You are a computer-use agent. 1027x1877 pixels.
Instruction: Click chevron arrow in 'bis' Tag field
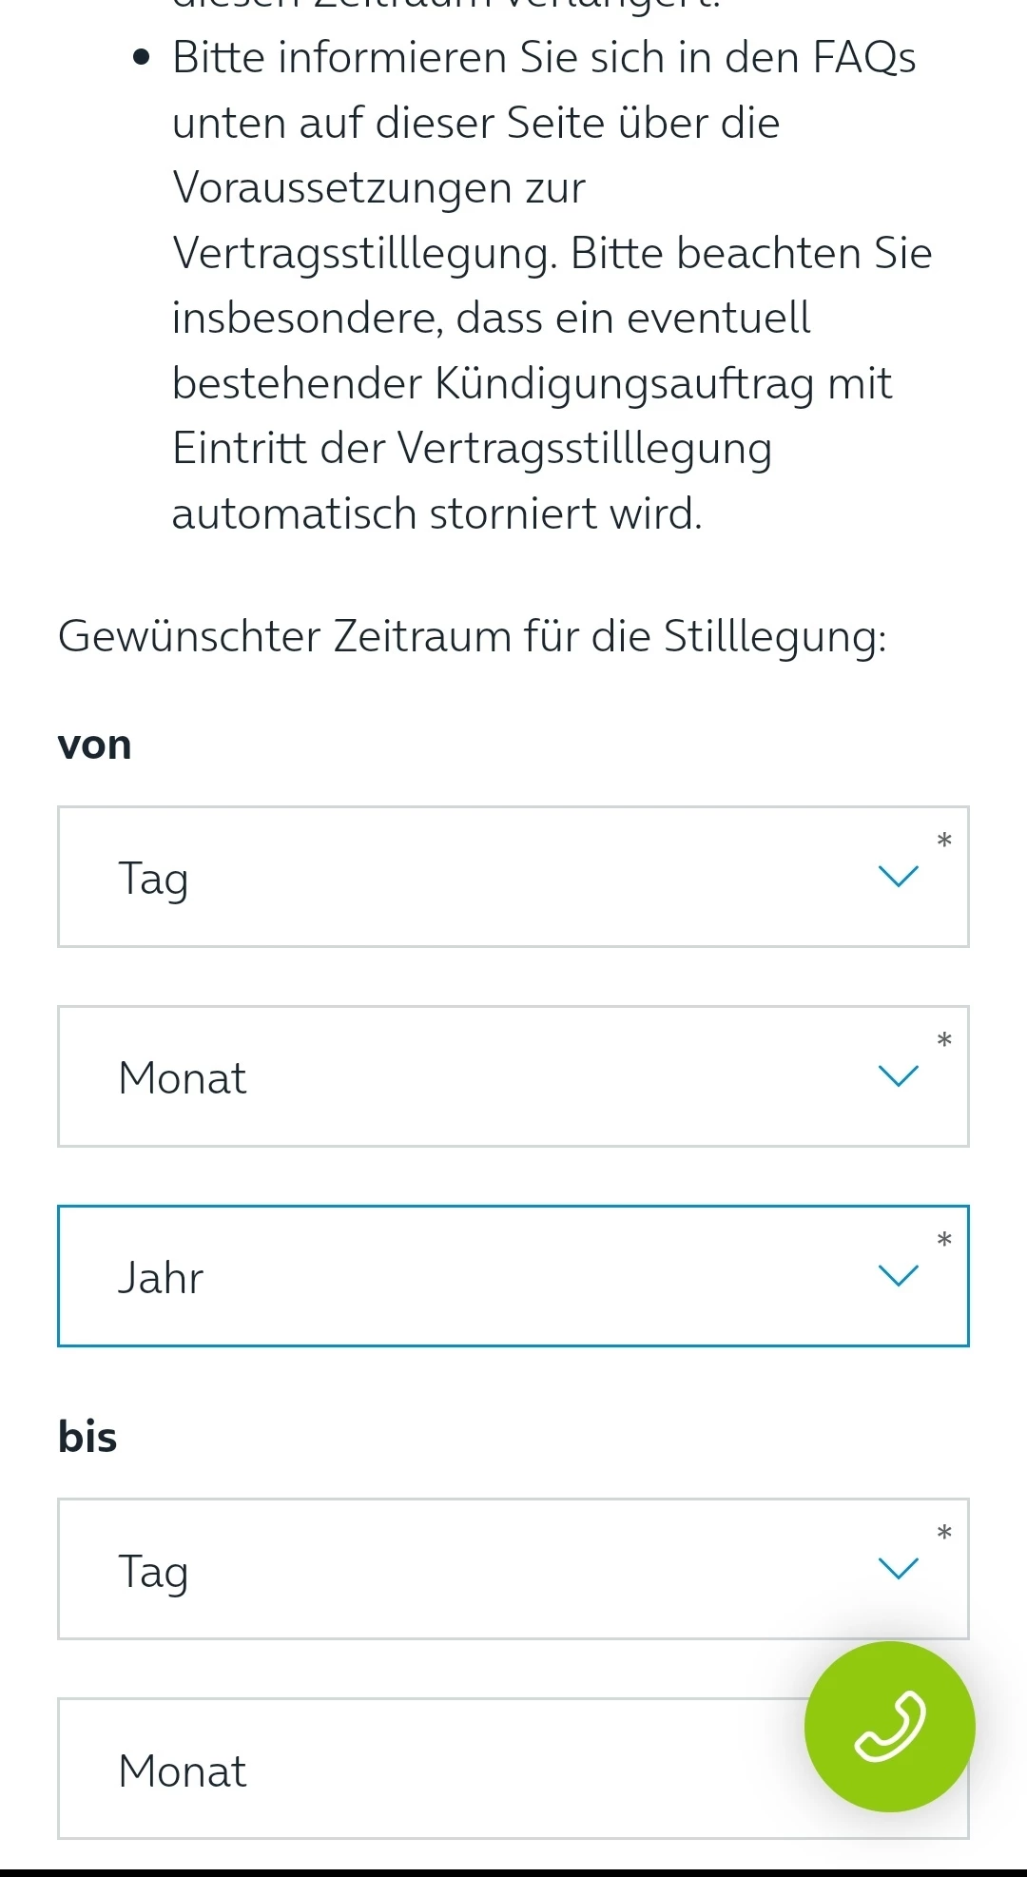click(x=898, y=1568)
